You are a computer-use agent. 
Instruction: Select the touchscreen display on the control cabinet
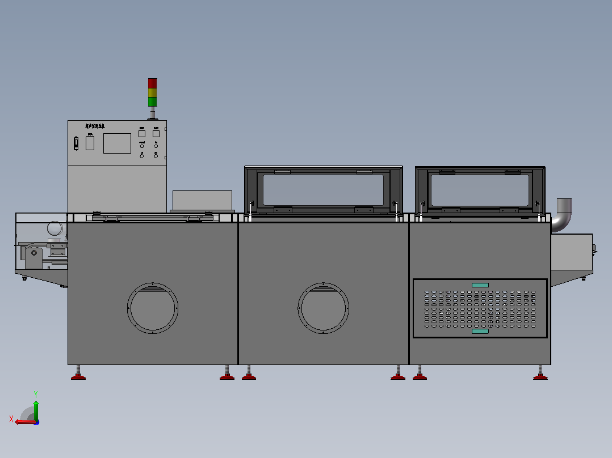[117, 143]
